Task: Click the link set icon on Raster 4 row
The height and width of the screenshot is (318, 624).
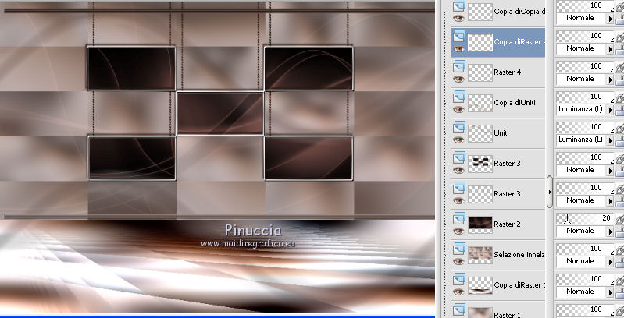Action: tap(620, 69)
